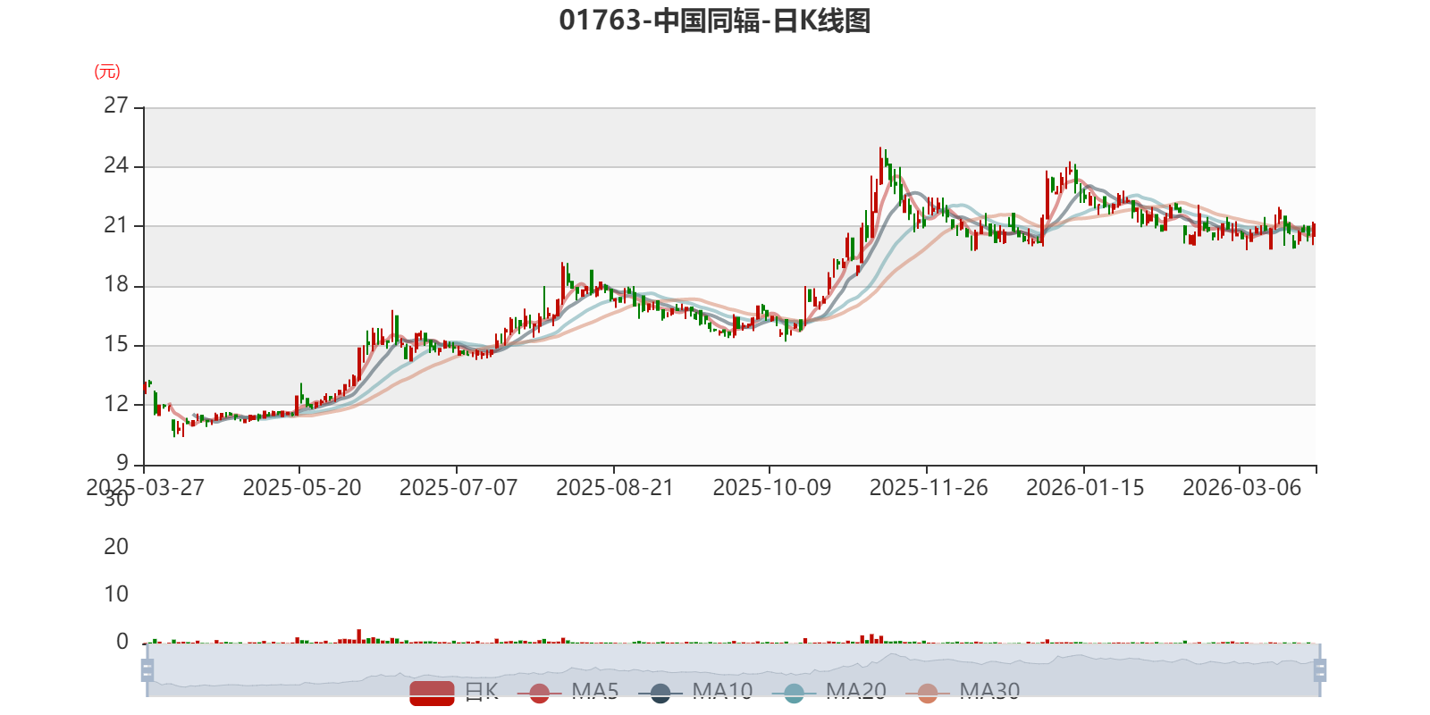The width and height of the screenshot is (1430, 715).
Task: Select the 2026-01-15 date axis label
Action: pos(1085,488)
